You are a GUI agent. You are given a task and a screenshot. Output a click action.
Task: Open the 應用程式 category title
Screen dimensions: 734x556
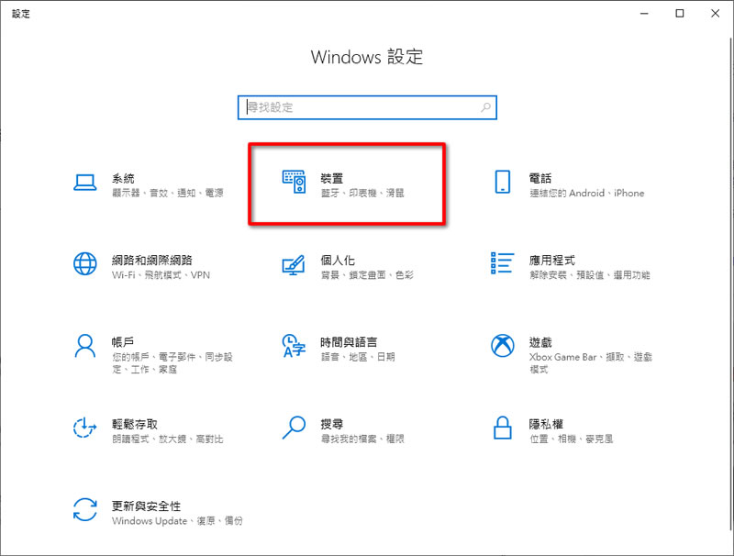click(x=552, y=261)
